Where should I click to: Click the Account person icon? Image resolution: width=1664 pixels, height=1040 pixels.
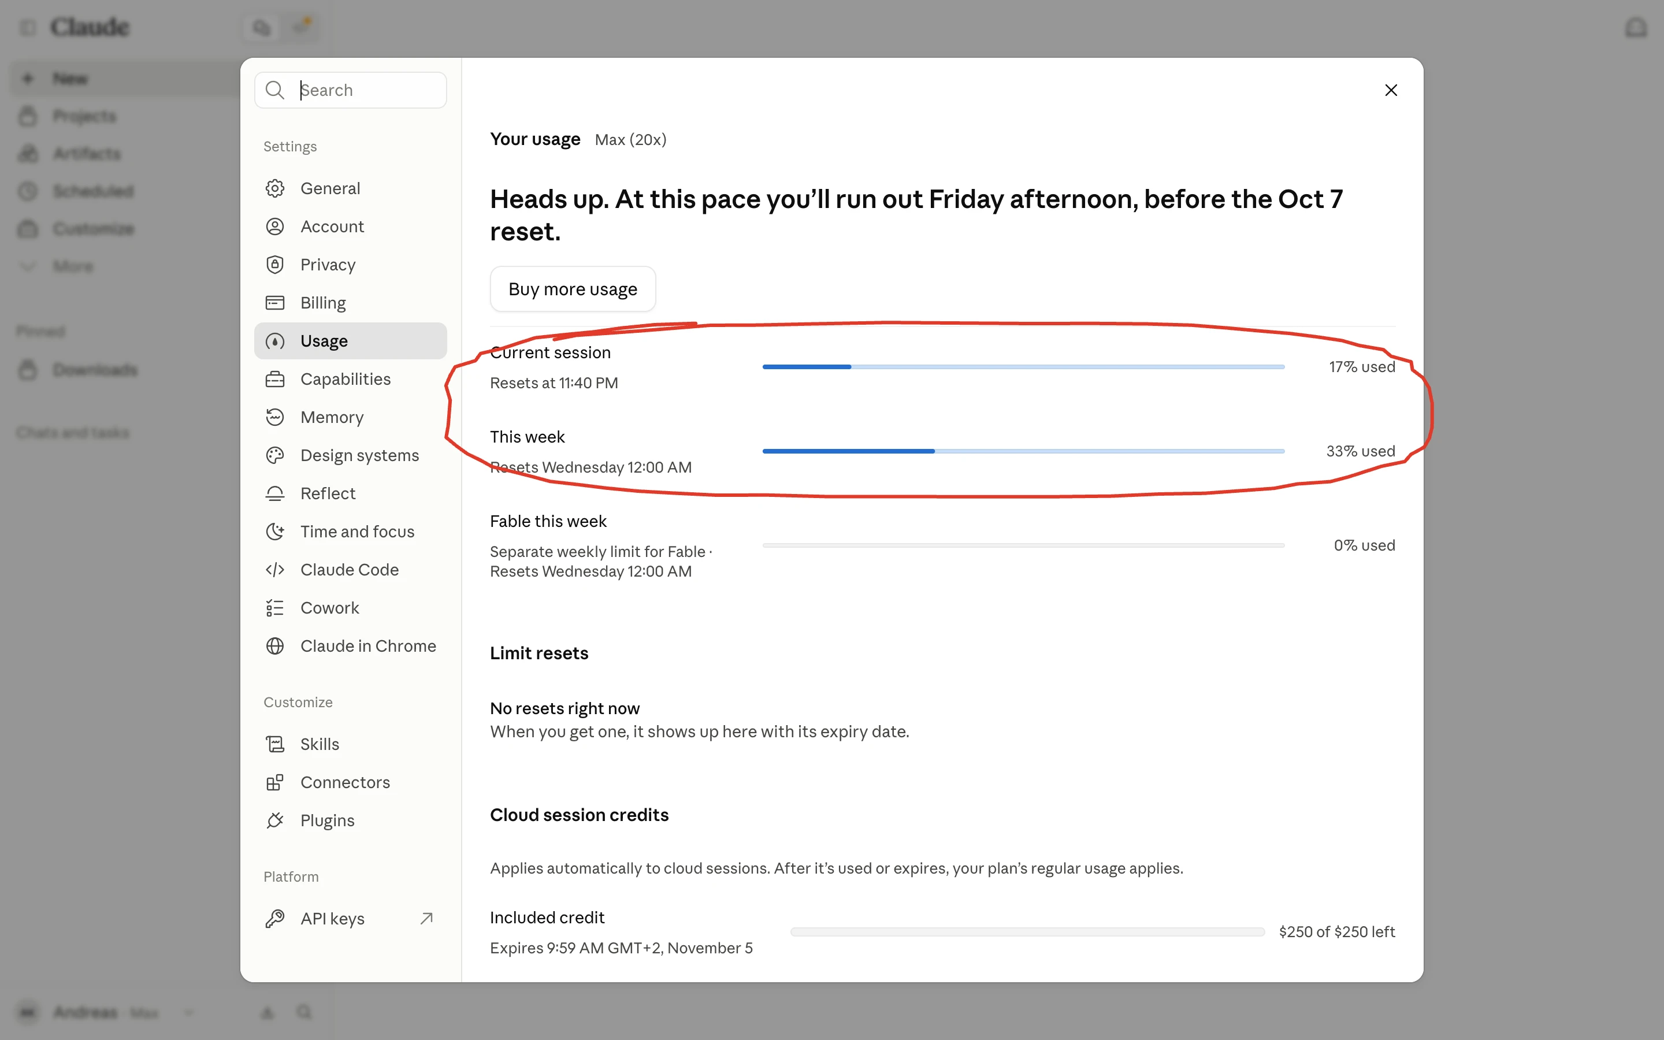[275, 226]
